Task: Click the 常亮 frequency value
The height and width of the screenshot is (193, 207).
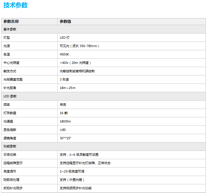Action: point(63,105)
